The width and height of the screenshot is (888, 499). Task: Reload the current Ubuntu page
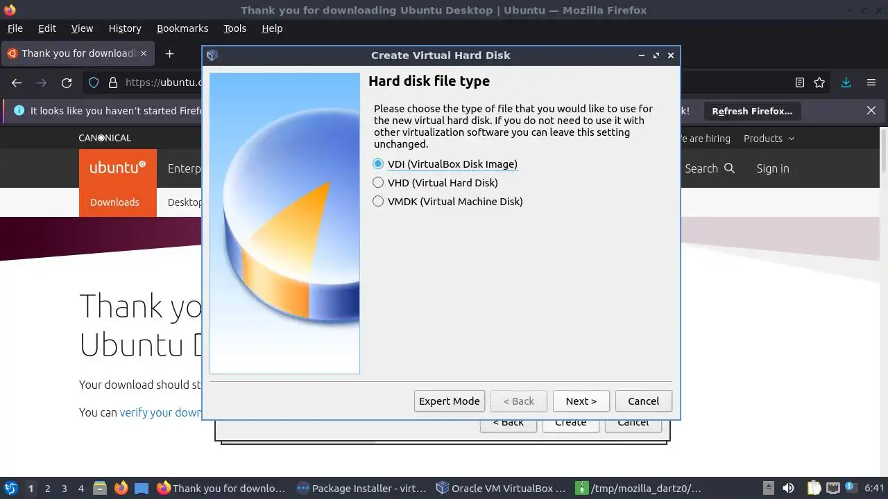click(67, 82)
